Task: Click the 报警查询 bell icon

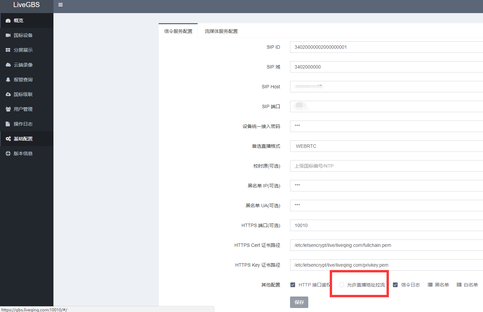Action: 8,80
